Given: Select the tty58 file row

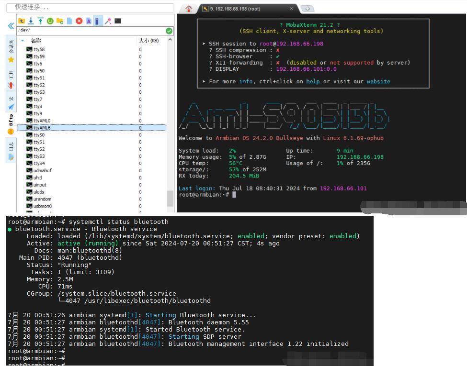Looking at the screenshot, I should (x=92, y=49).
